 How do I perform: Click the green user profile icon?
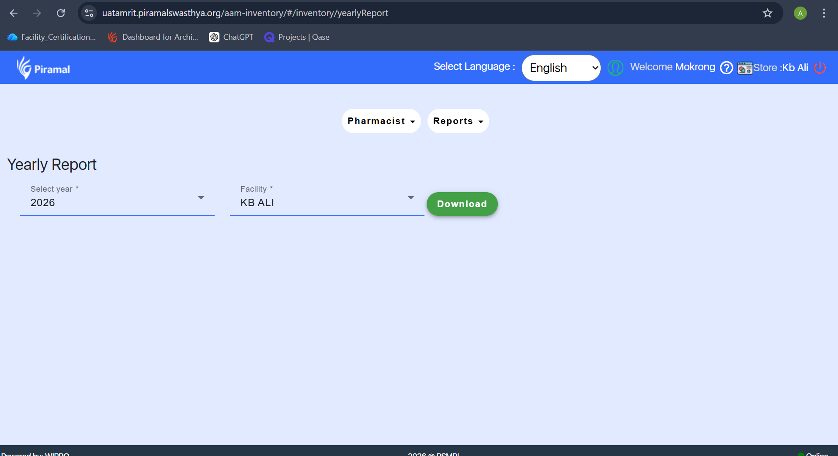pyautogui.click(x=615, y=68)
